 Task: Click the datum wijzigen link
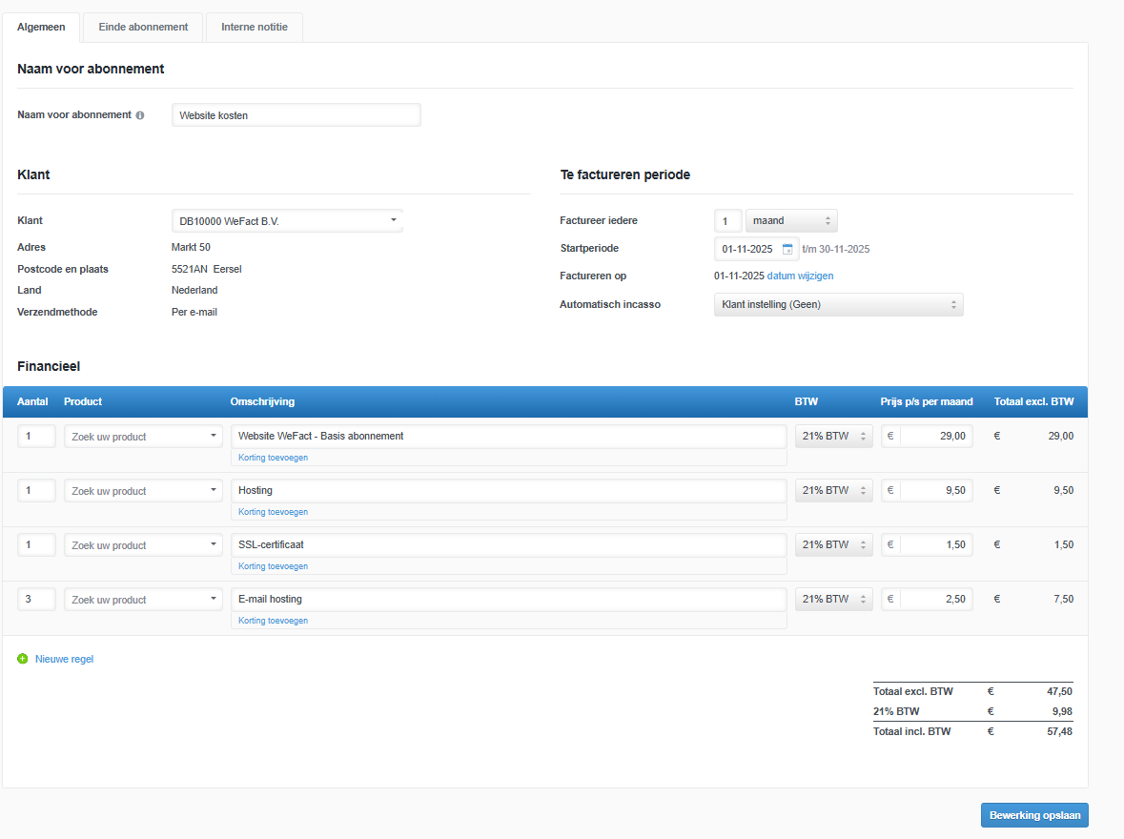tap(800, 276)
